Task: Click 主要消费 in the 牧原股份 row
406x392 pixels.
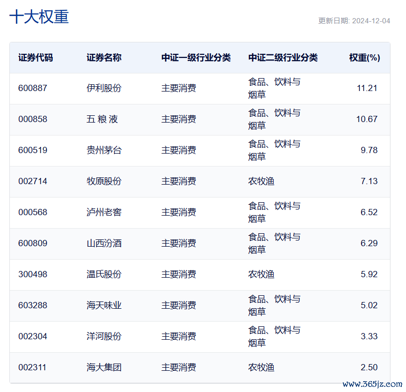Action: [178, 181]
